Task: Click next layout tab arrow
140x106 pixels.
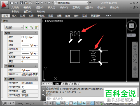Action: [48, 84]
